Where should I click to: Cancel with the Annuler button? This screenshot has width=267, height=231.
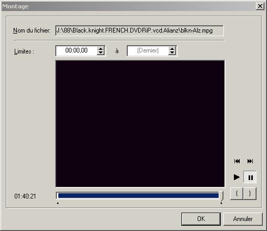(243, 219)
